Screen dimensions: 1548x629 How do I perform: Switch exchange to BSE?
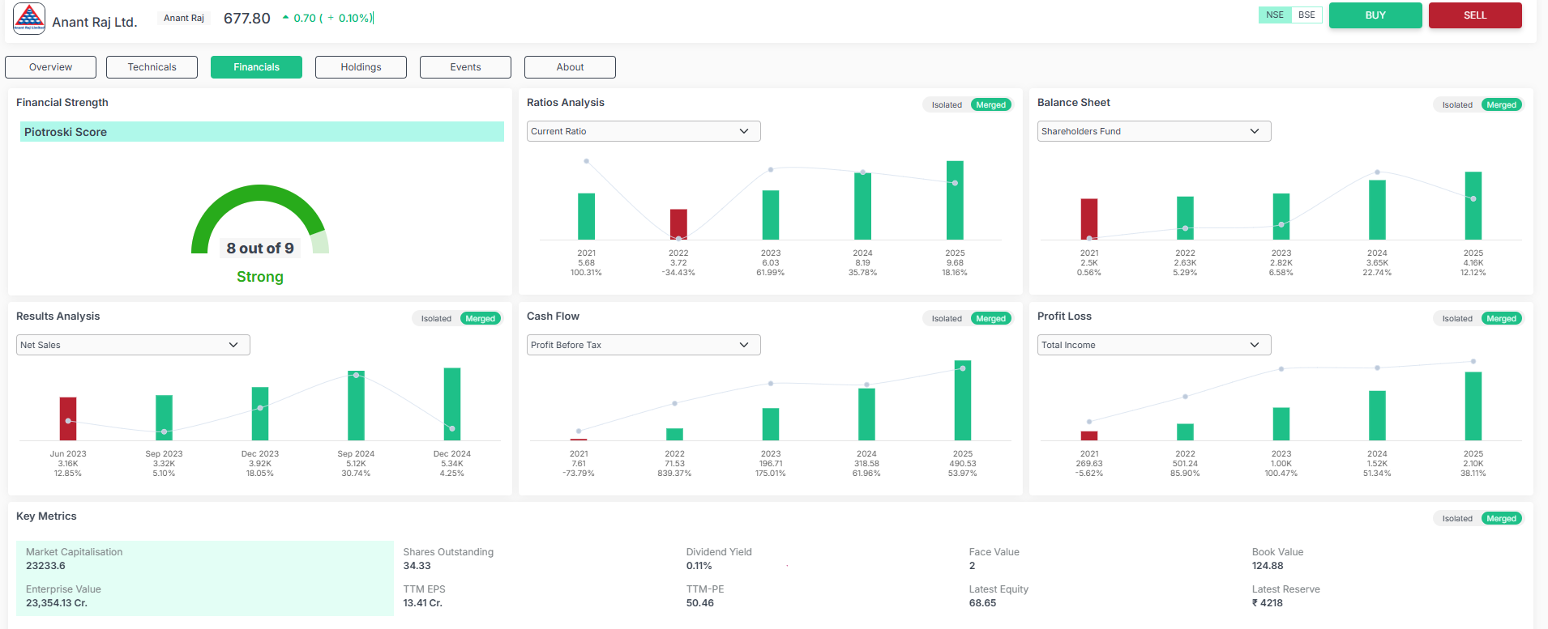[1306, 15]
